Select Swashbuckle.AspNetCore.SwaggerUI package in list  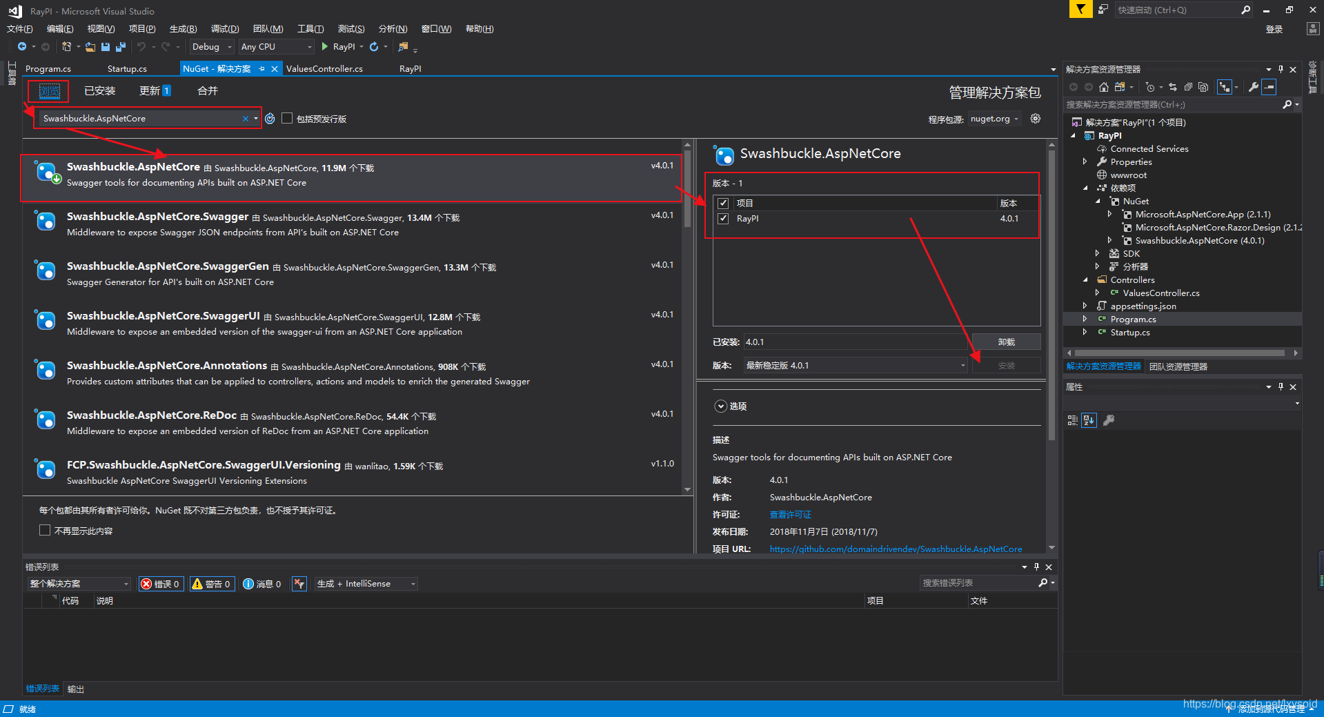[352, 323]
